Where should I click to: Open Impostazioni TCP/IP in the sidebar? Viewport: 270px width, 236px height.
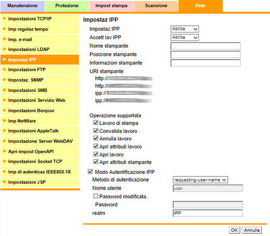pyautogui.click(x=40, y=19)
